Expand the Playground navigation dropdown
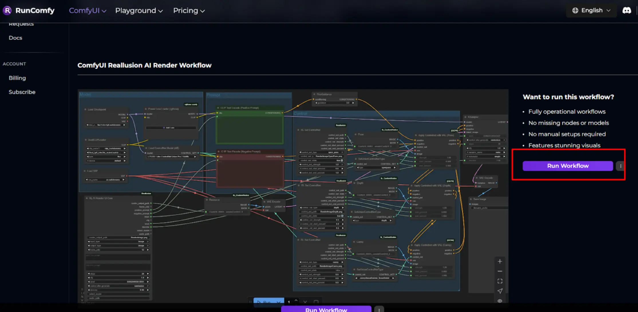 [139, 11]
